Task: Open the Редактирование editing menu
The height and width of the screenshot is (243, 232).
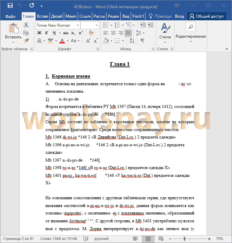Action: 191,33
